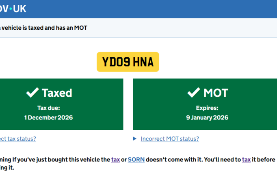Click the white checkmark beside Taxed

[x=32, y=93]
